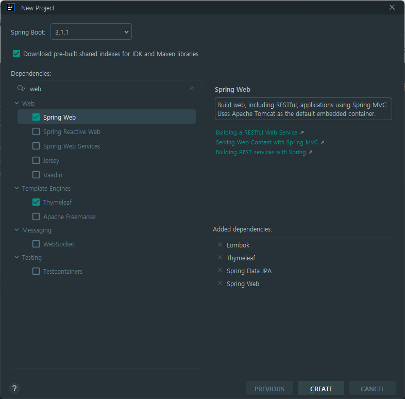Select the Spring Reactive Web label
Viewport: 405px width, 399px height.
click(72, 132)
